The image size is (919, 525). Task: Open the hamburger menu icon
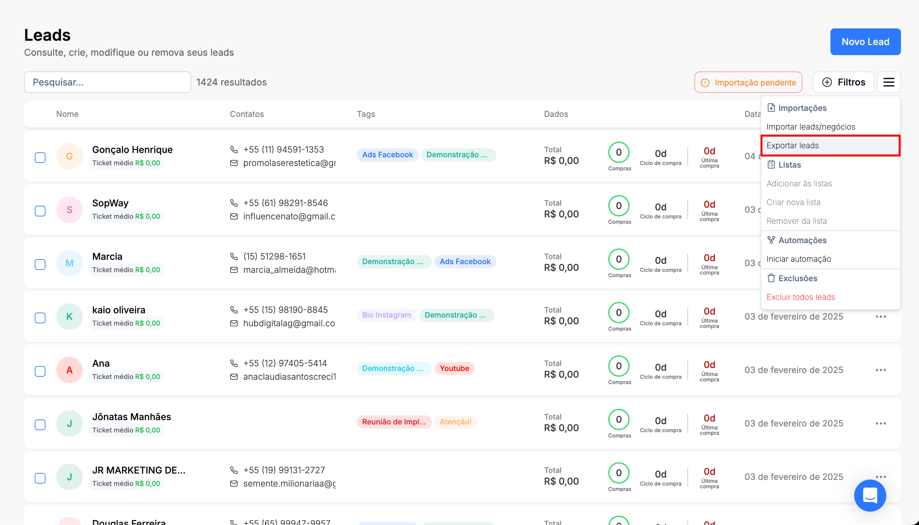[x=888, y=82]
